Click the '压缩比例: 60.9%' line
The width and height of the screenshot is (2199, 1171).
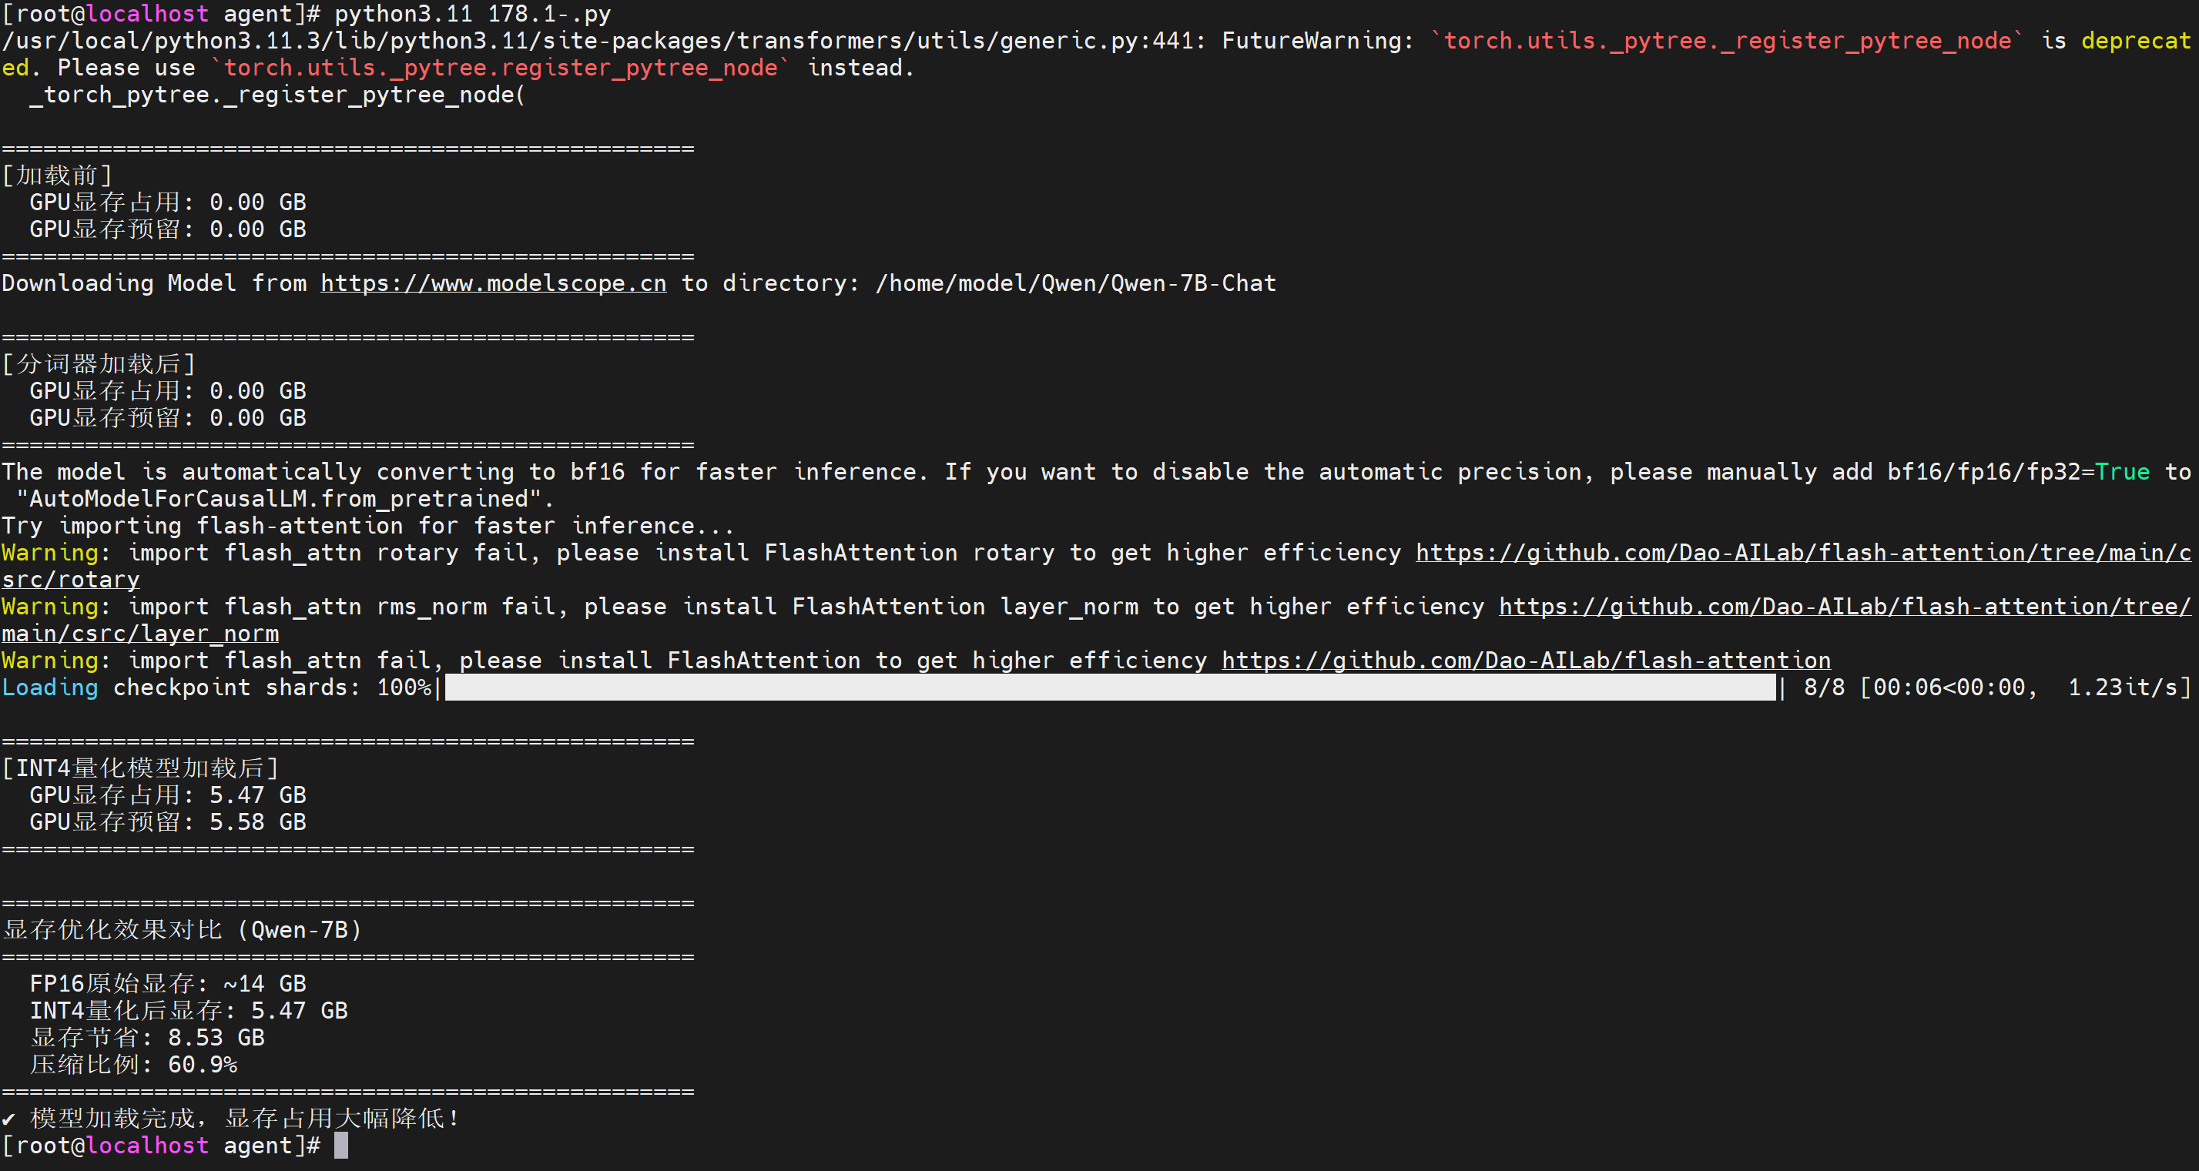[x=134, y=1066]
